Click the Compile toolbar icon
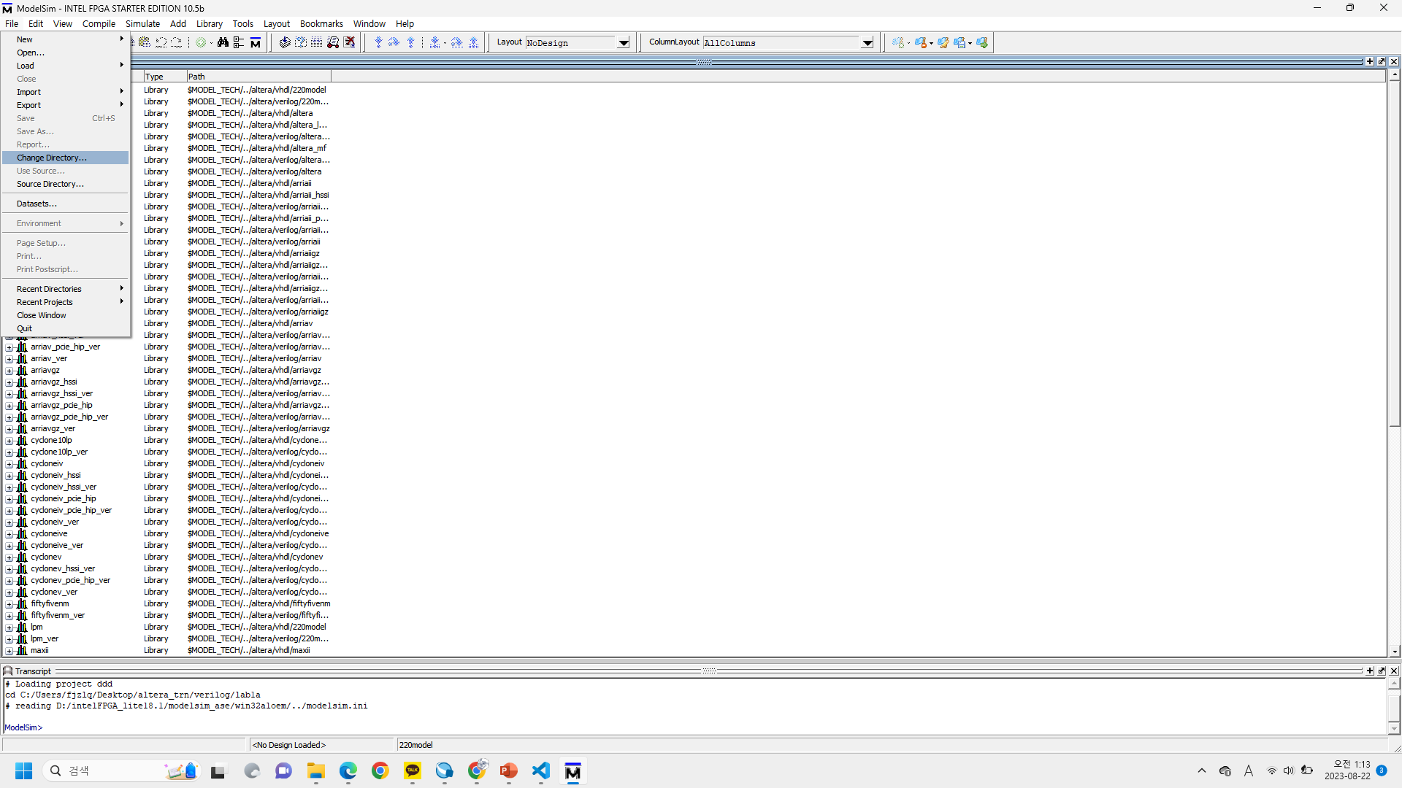Viewport: 1402px width, 788px height. click(x=285, y=42)
